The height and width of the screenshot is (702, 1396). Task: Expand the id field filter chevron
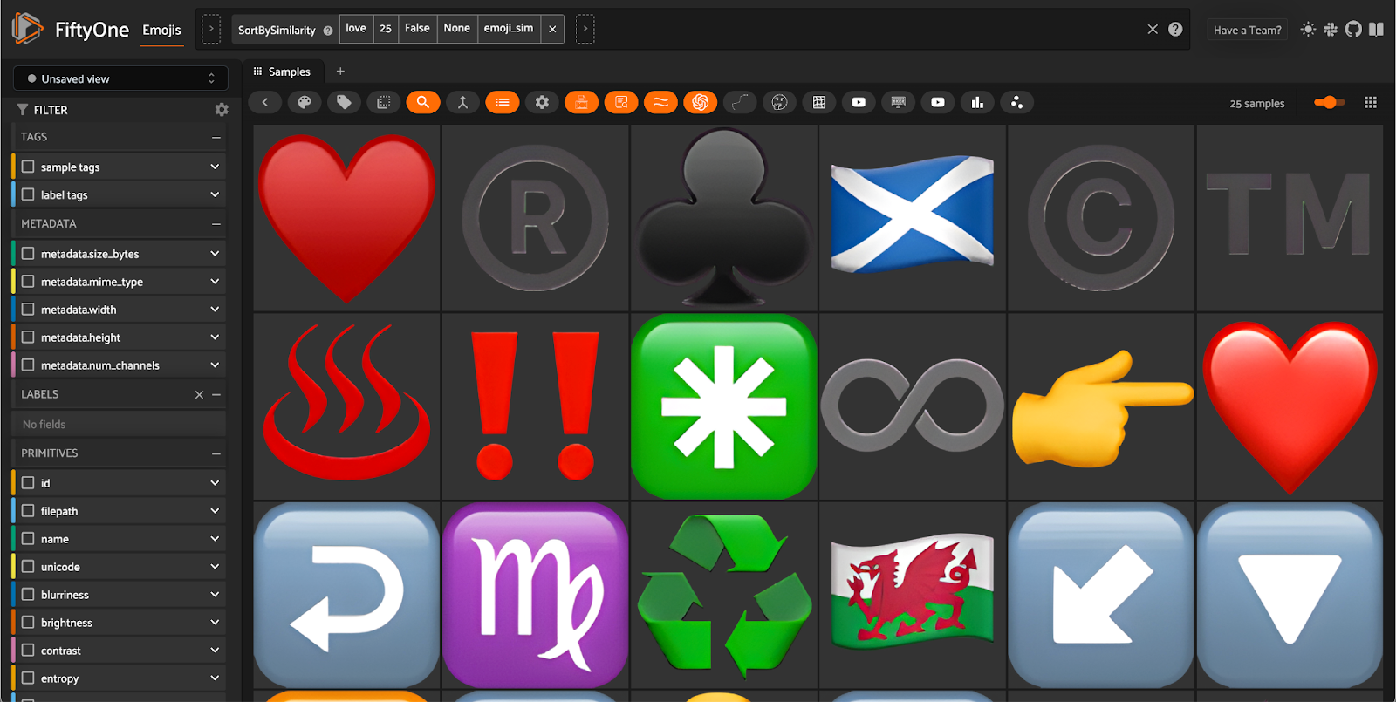[215, 483]
